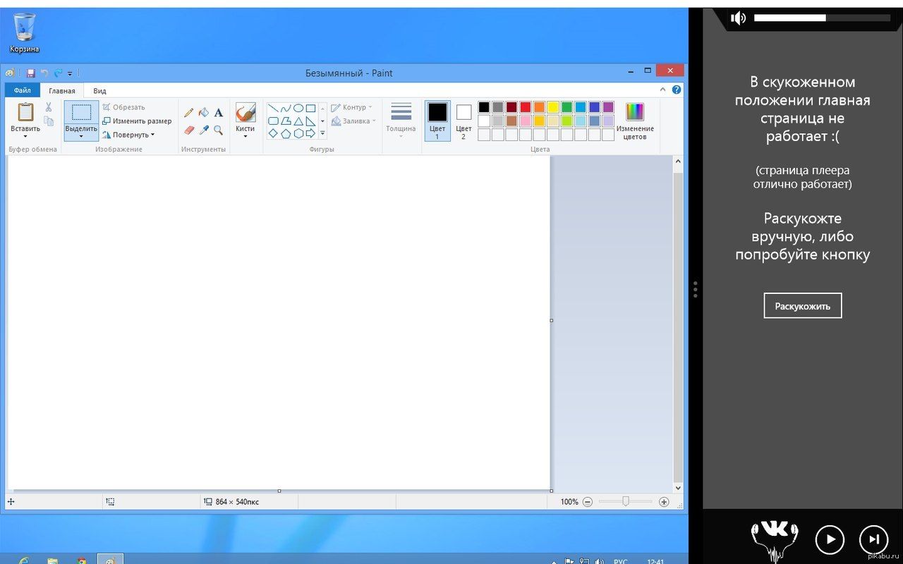Choose the pentagon shape
Image resolution: width=903 pixels, height=564 pixels.
point(285,133)
